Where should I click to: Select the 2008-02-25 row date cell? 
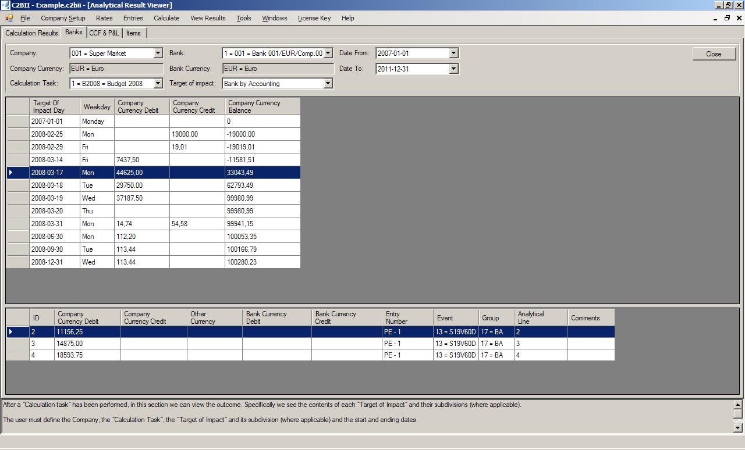pyautogui.click(x=55, y=134)
